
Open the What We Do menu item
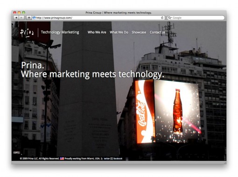[119, 32]
